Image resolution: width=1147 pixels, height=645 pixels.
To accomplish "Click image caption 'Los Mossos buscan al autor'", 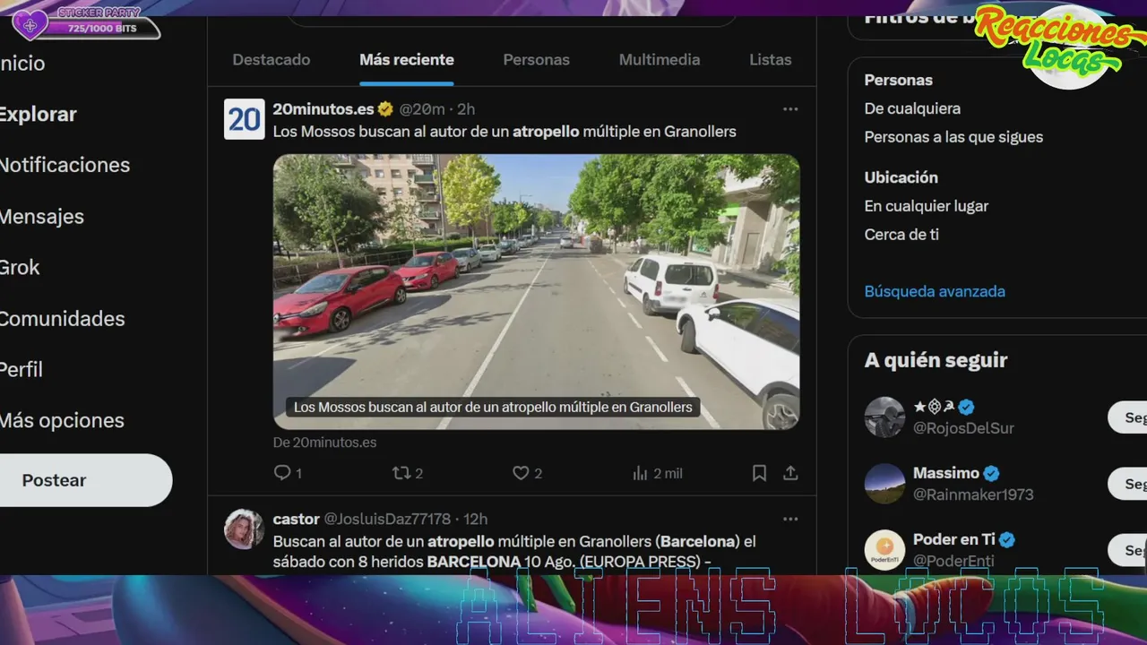I will point(493,407).
